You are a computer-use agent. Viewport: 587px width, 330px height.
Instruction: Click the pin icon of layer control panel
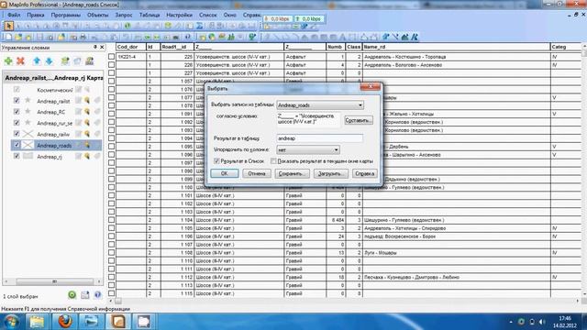(95, 47)
